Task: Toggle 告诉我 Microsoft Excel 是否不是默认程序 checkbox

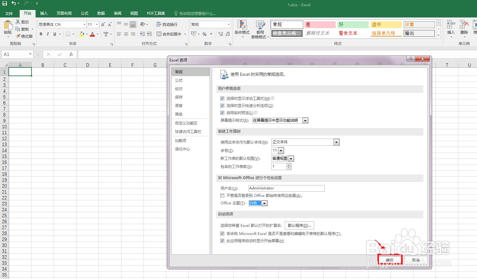Action: pos(222,234)
